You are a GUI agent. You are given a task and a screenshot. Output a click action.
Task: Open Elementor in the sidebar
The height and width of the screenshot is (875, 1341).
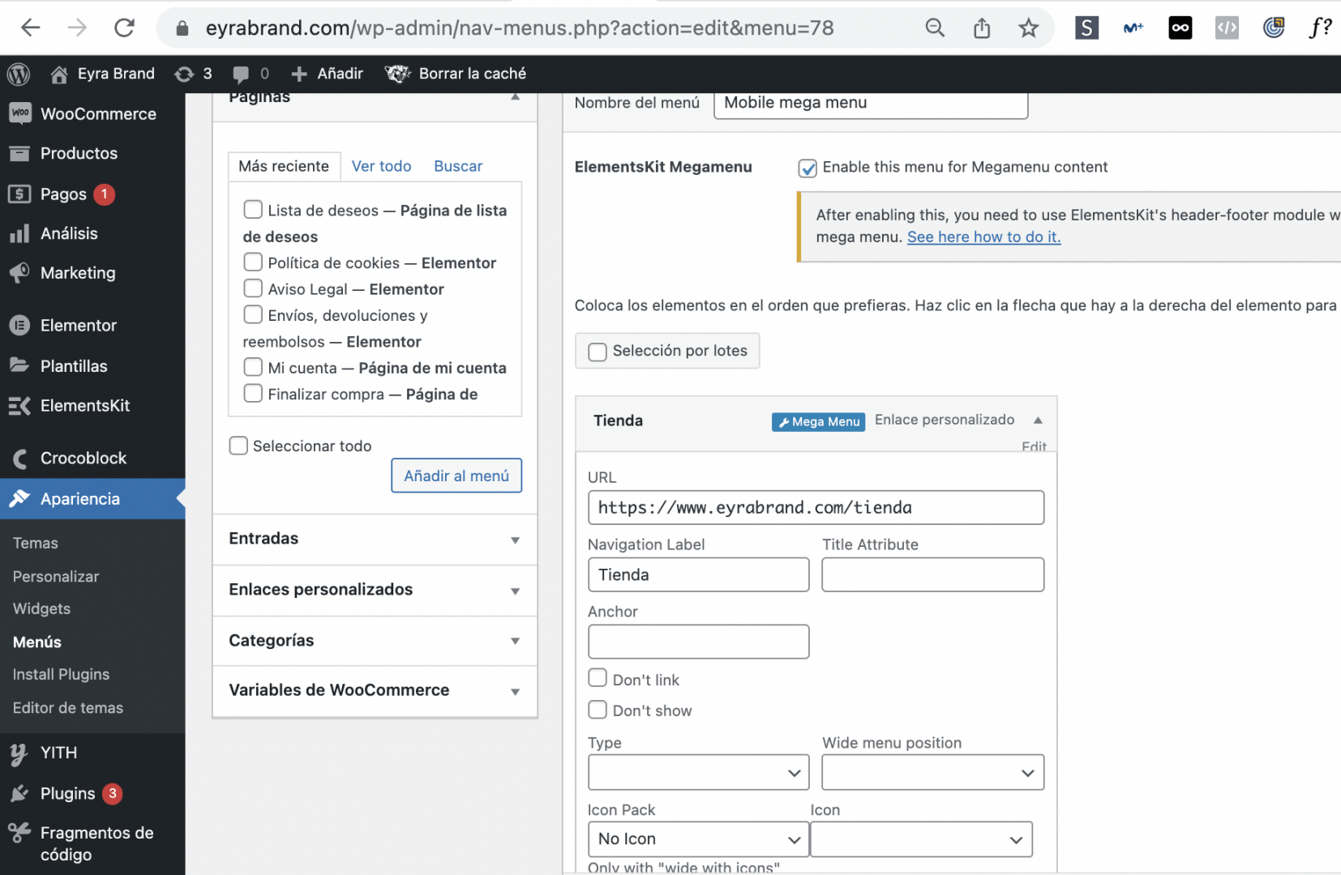(x=92, y=326)
